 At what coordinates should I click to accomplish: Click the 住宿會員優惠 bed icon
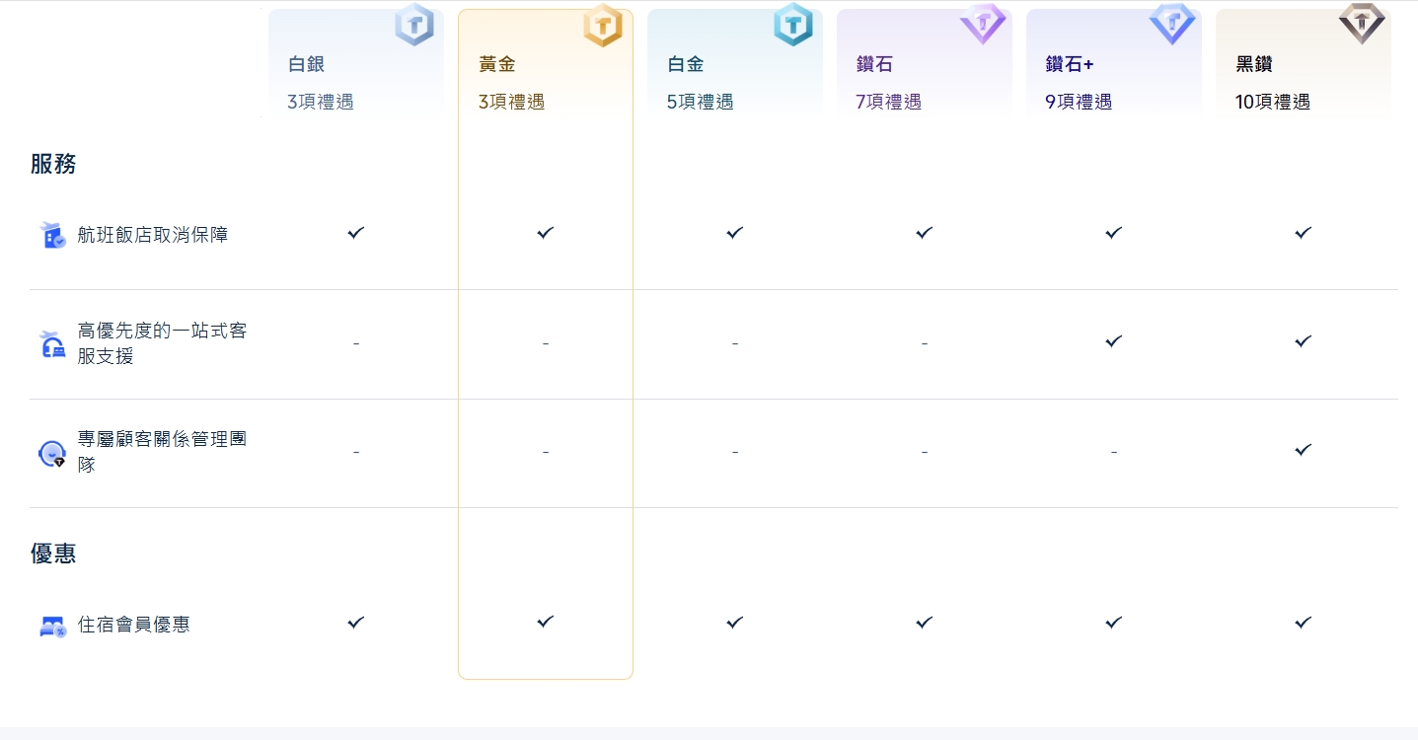coord(52,624)
